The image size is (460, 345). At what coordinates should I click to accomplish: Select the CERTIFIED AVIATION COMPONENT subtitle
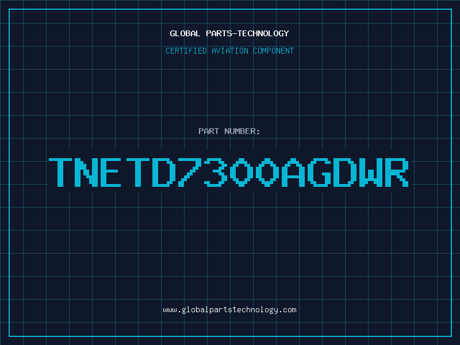(x=229, y=51)
